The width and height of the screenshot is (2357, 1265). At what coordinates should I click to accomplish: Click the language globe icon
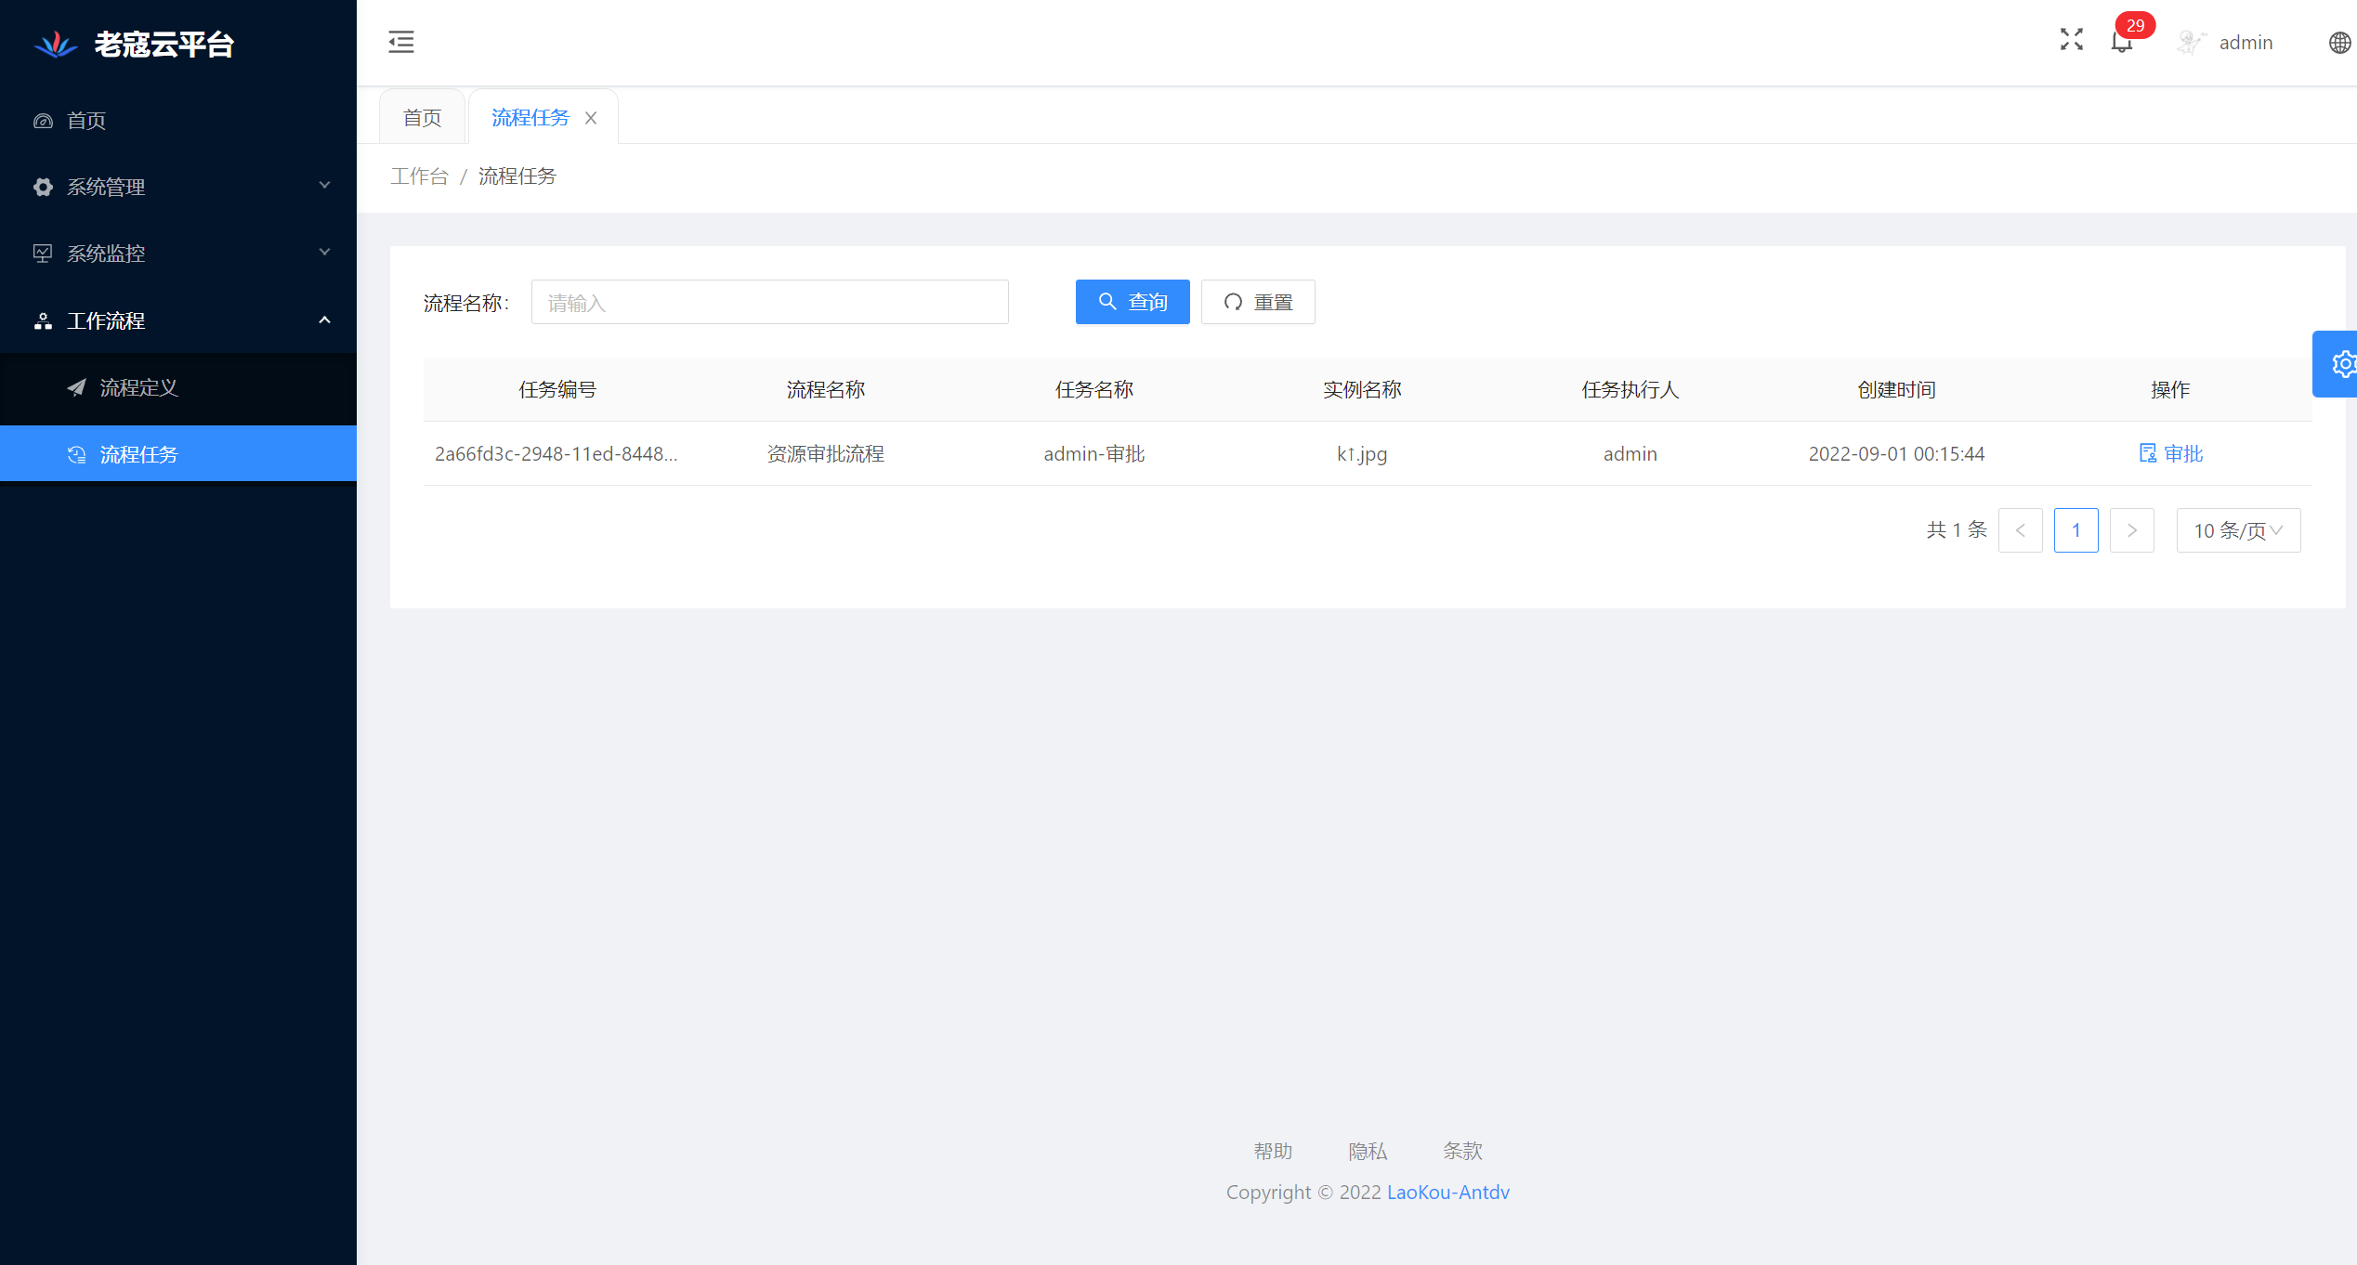tap(2339, 43)
